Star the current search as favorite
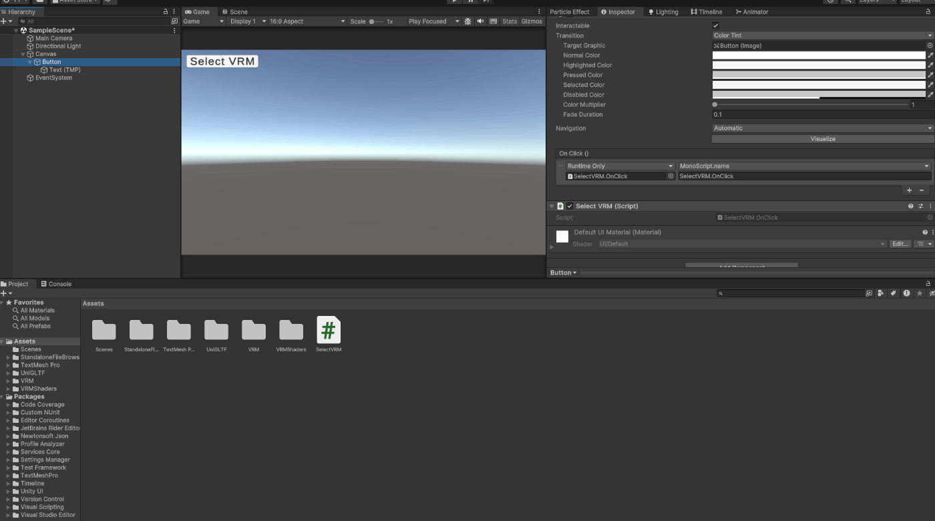935x521 pixels. click(920, 293)
